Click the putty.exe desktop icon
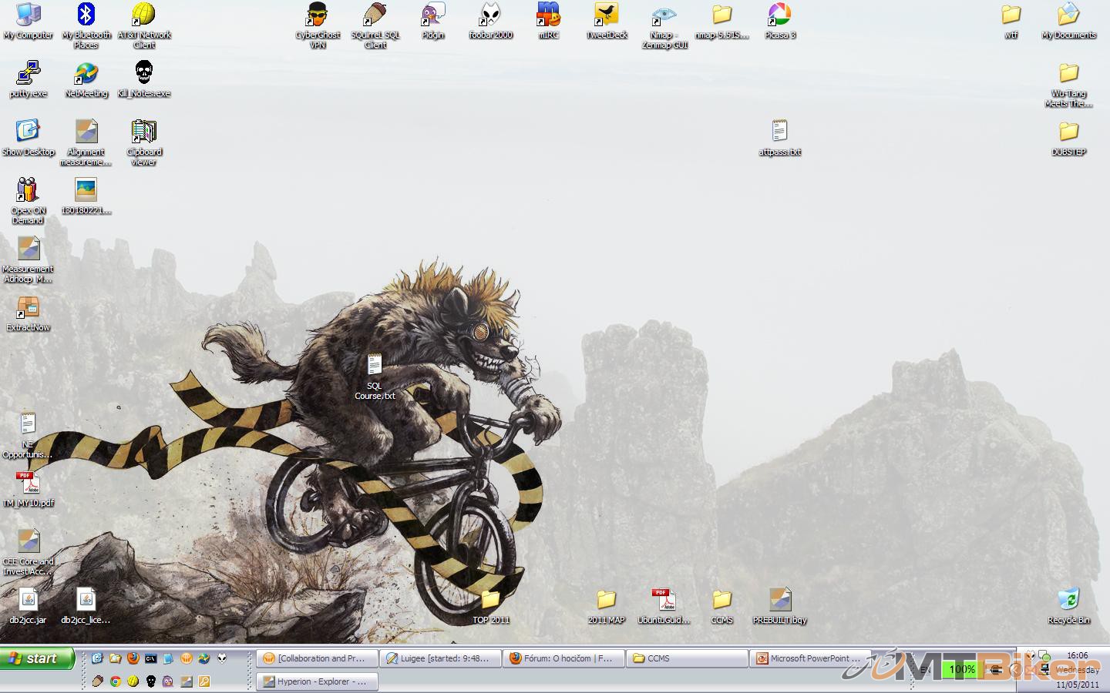 [29, 74]
